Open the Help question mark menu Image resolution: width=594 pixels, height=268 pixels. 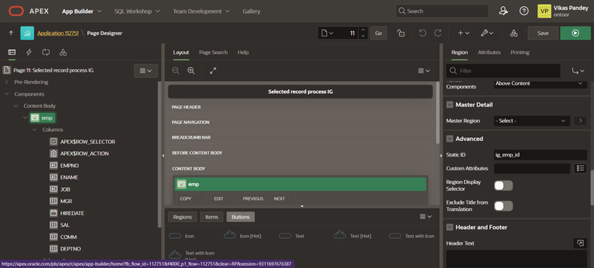524,11
